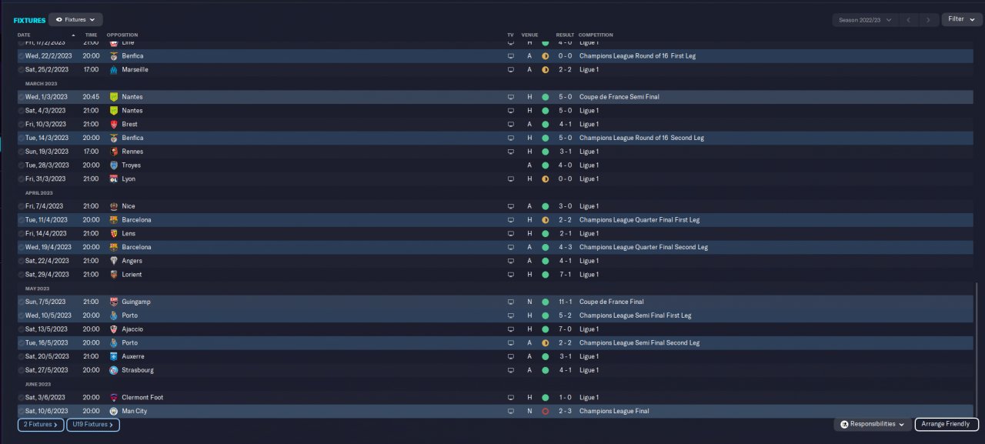Open the U19 Fixtures link
Screen dimensions: 985x444
92,424
